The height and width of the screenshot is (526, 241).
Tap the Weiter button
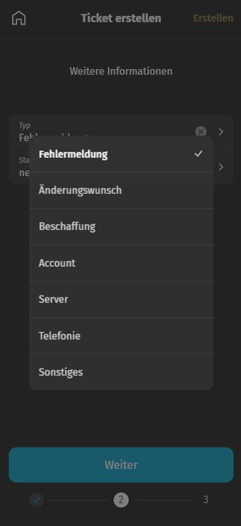121,465
